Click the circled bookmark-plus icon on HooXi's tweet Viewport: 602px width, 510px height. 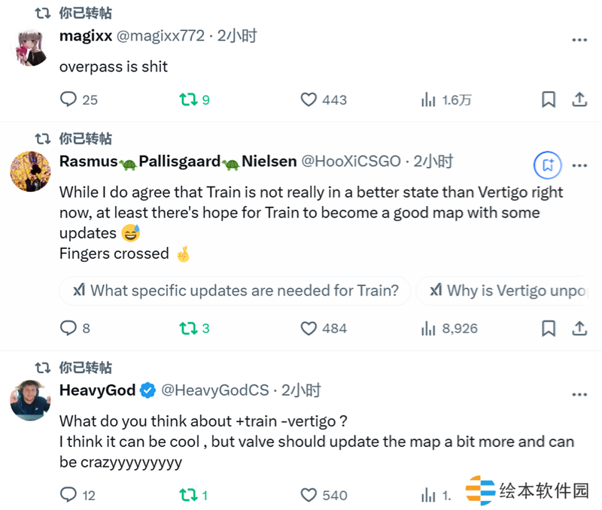[548, 165]
